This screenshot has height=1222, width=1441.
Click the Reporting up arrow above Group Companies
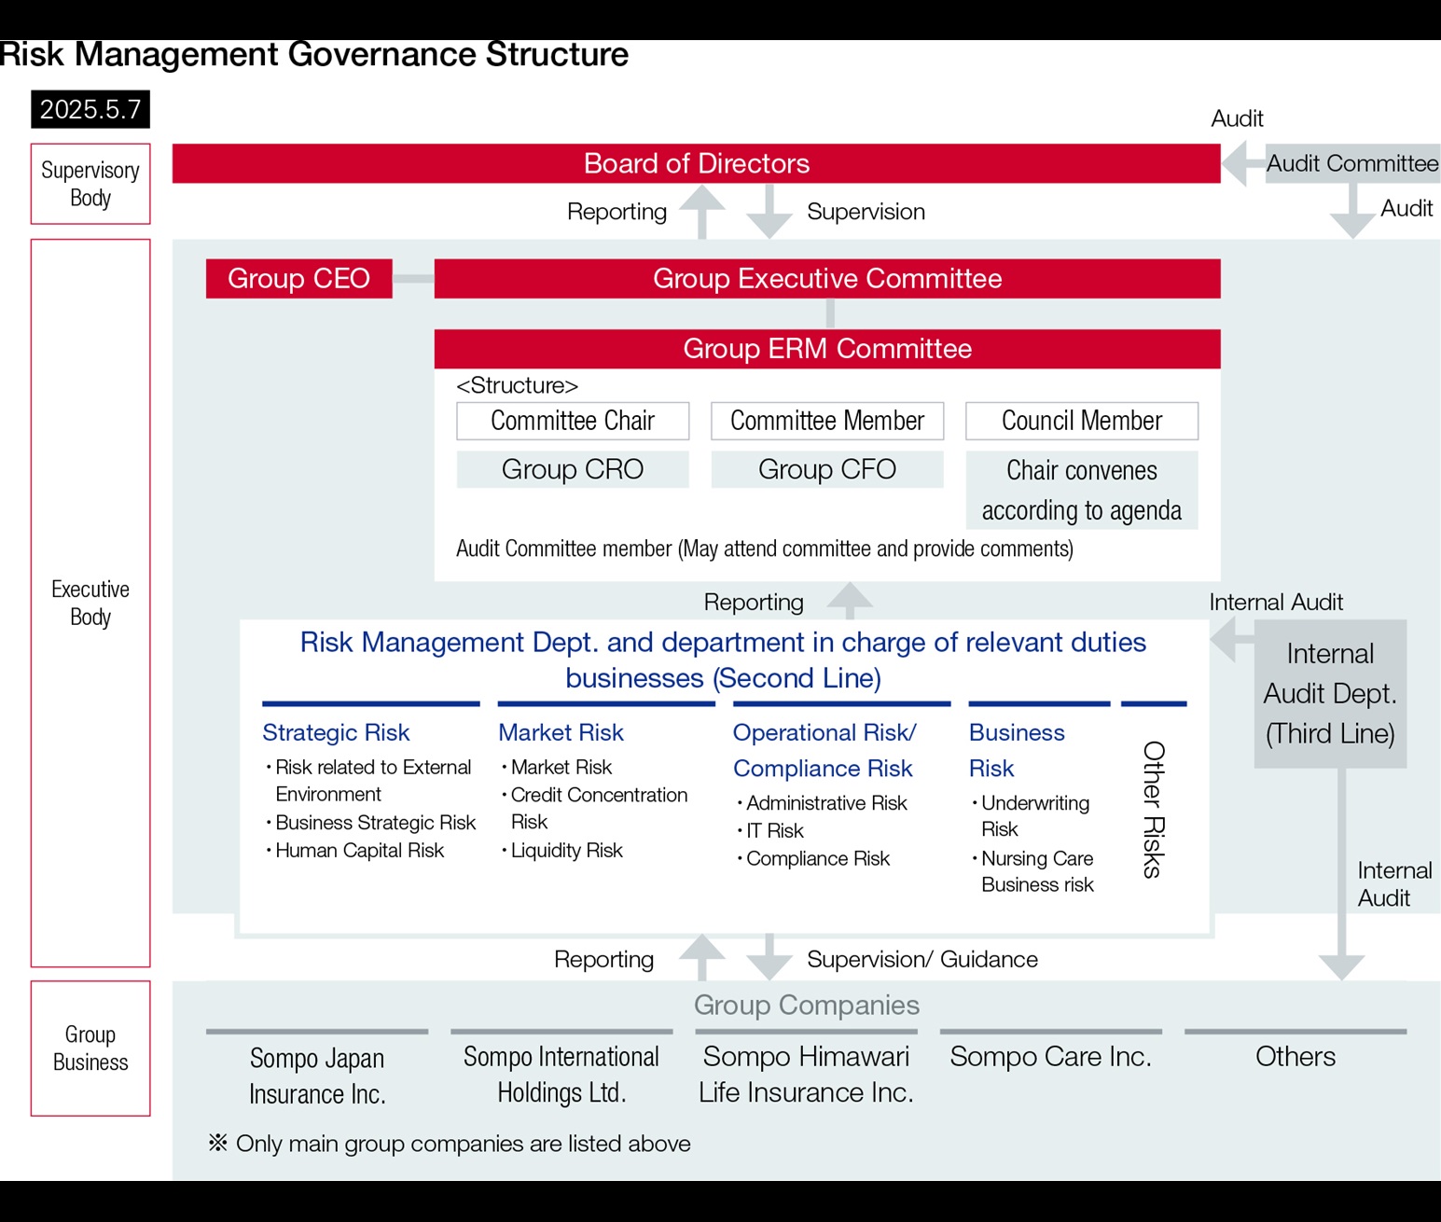702,956
